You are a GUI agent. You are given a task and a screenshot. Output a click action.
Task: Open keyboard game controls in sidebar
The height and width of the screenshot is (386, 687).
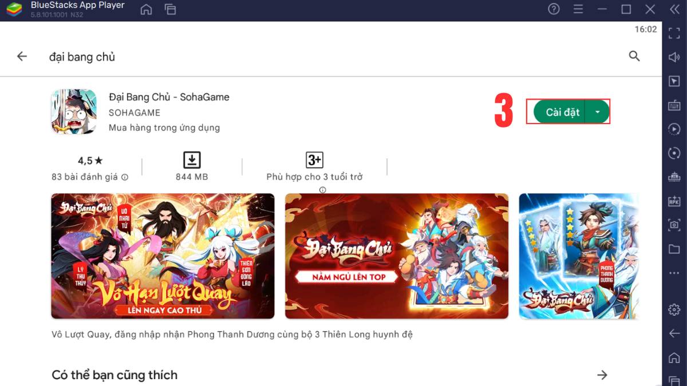click(x=674, y=105)
